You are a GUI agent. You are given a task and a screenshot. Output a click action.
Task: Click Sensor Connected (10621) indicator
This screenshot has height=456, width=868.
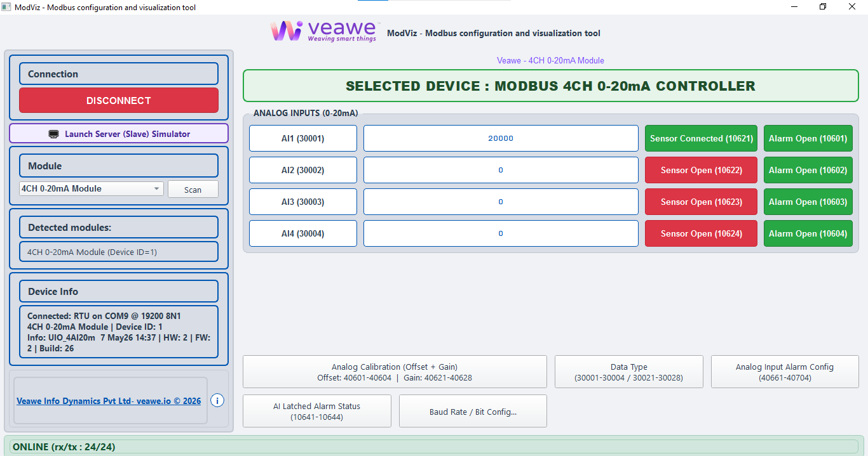[702, 138]
